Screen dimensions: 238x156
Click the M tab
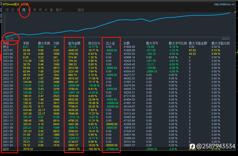46,10
